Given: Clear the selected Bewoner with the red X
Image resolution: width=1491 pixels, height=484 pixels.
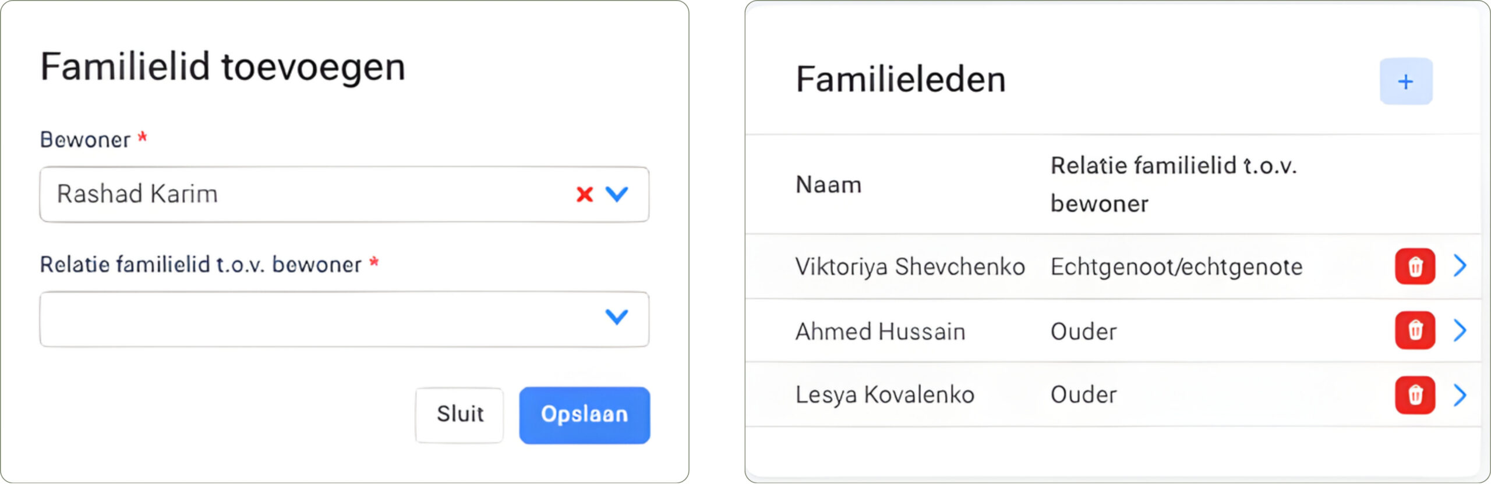Looking at the screenshot, I should (583, 194).
